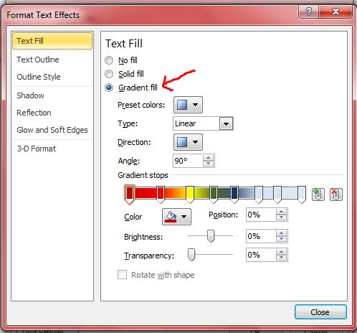Click the Brightness slider handle
Screen dimensions: 357x333
(x=211, y=236)
